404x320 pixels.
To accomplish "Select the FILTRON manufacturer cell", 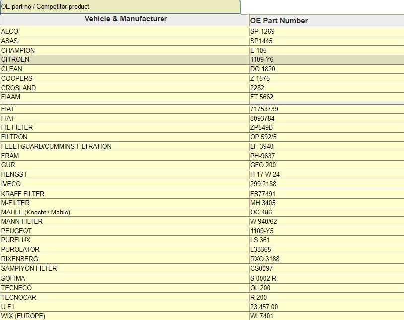I will tap(125, 137).
